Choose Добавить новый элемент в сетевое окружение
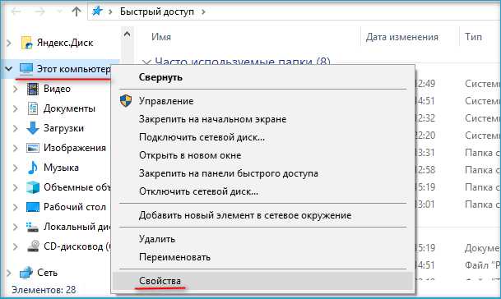Viewport: 501px width, 299px height. click(x=262, y=215)
